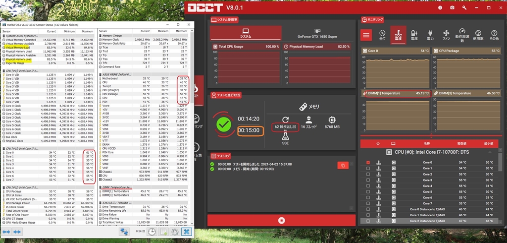Select Total Host Writes row in HWiNFO

coord(144,222)
